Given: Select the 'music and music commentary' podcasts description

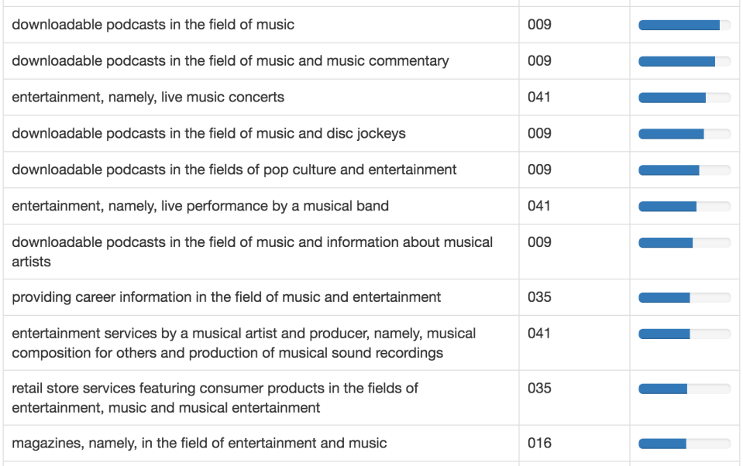Looking at the screenshot, I should [x=230, y=61].
